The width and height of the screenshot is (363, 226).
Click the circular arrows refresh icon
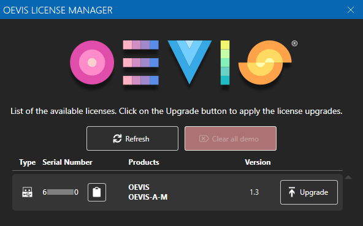coord(117,138)
